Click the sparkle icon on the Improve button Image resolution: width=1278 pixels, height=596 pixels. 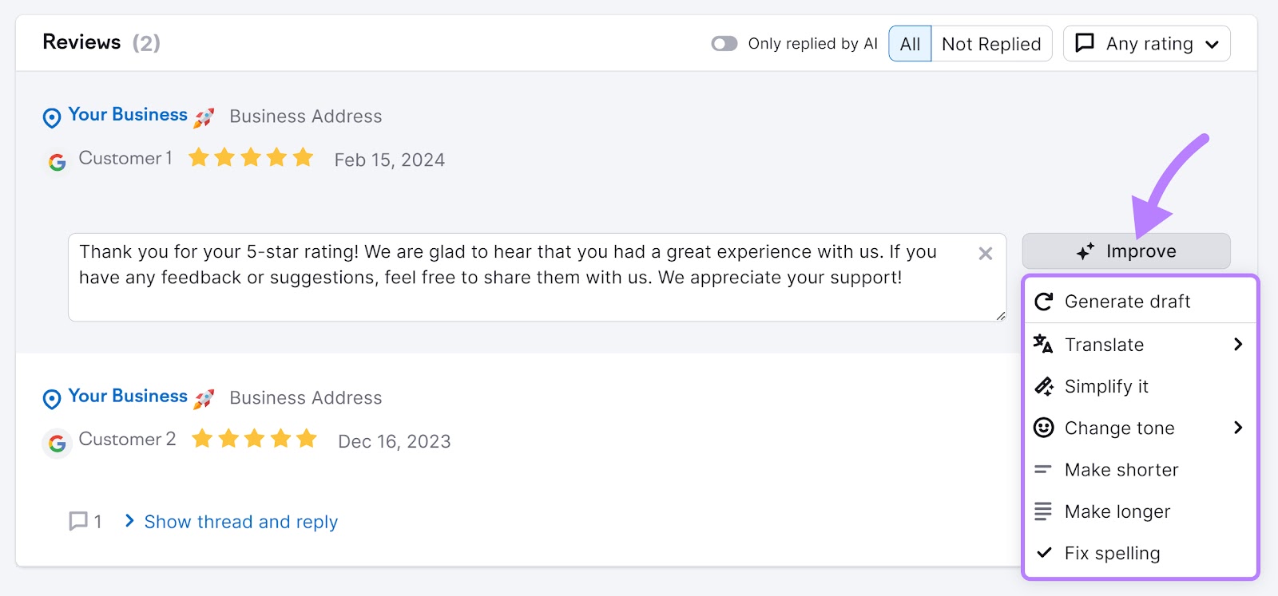1084,251
